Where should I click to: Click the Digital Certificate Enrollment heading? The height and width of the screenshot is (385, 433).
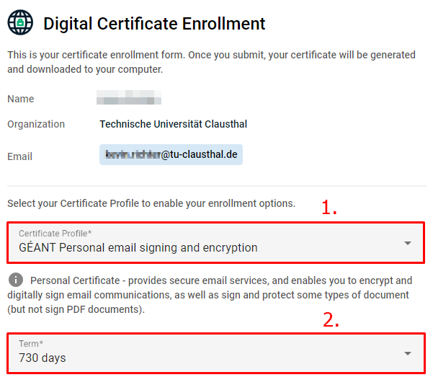154,24
